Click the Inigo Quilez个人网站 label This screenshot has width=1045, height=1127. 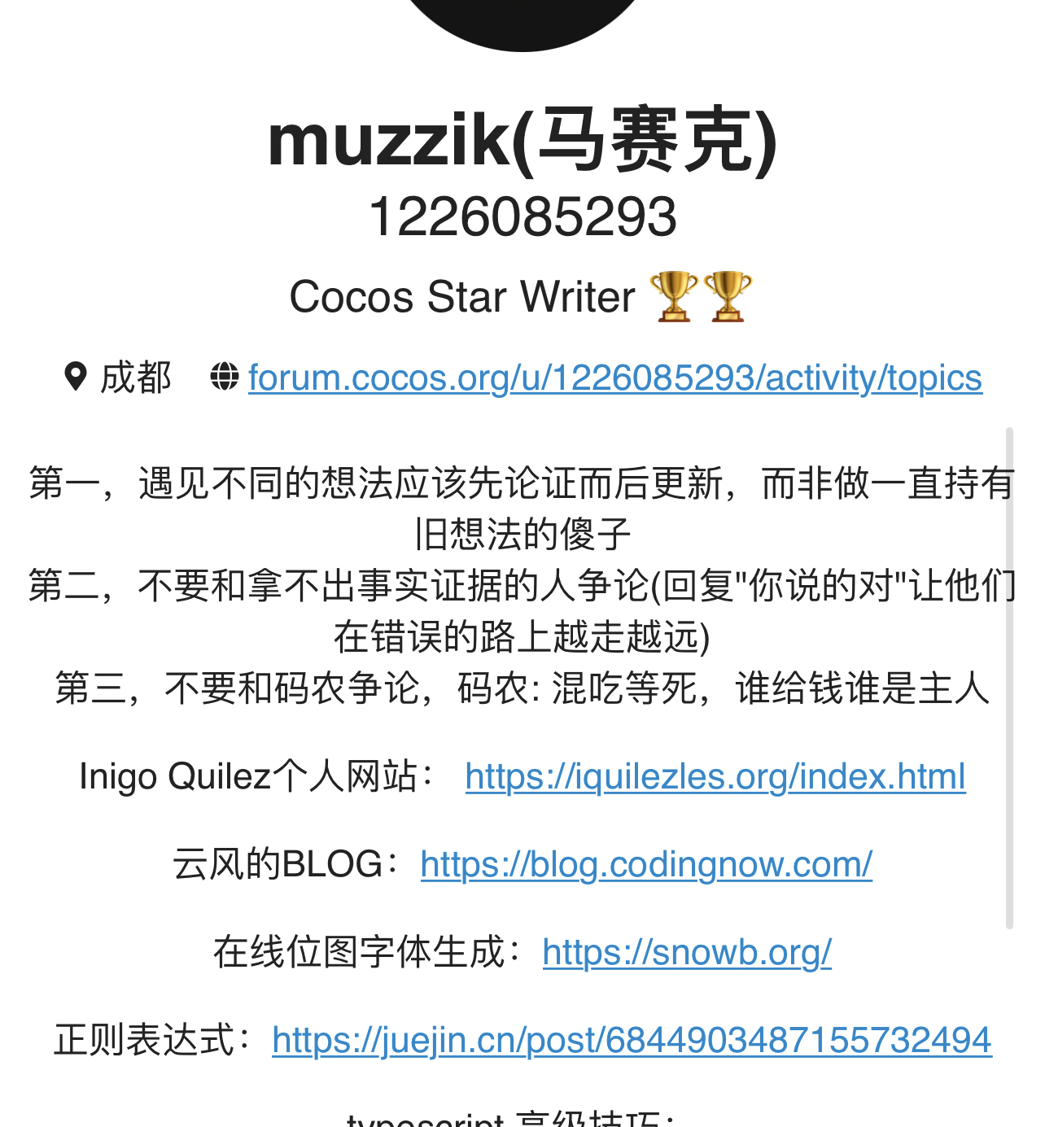[x=259, y=776]
